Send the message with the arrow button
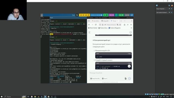This screenshot has width=174, height=98. point(129,79)
